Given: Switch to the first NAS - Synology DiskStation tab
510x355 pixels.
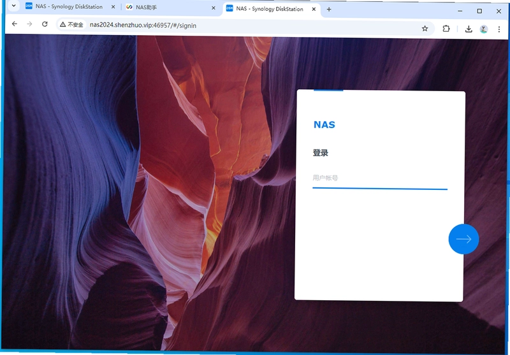Looking at the screenshot, I should [x=69, y=6].
